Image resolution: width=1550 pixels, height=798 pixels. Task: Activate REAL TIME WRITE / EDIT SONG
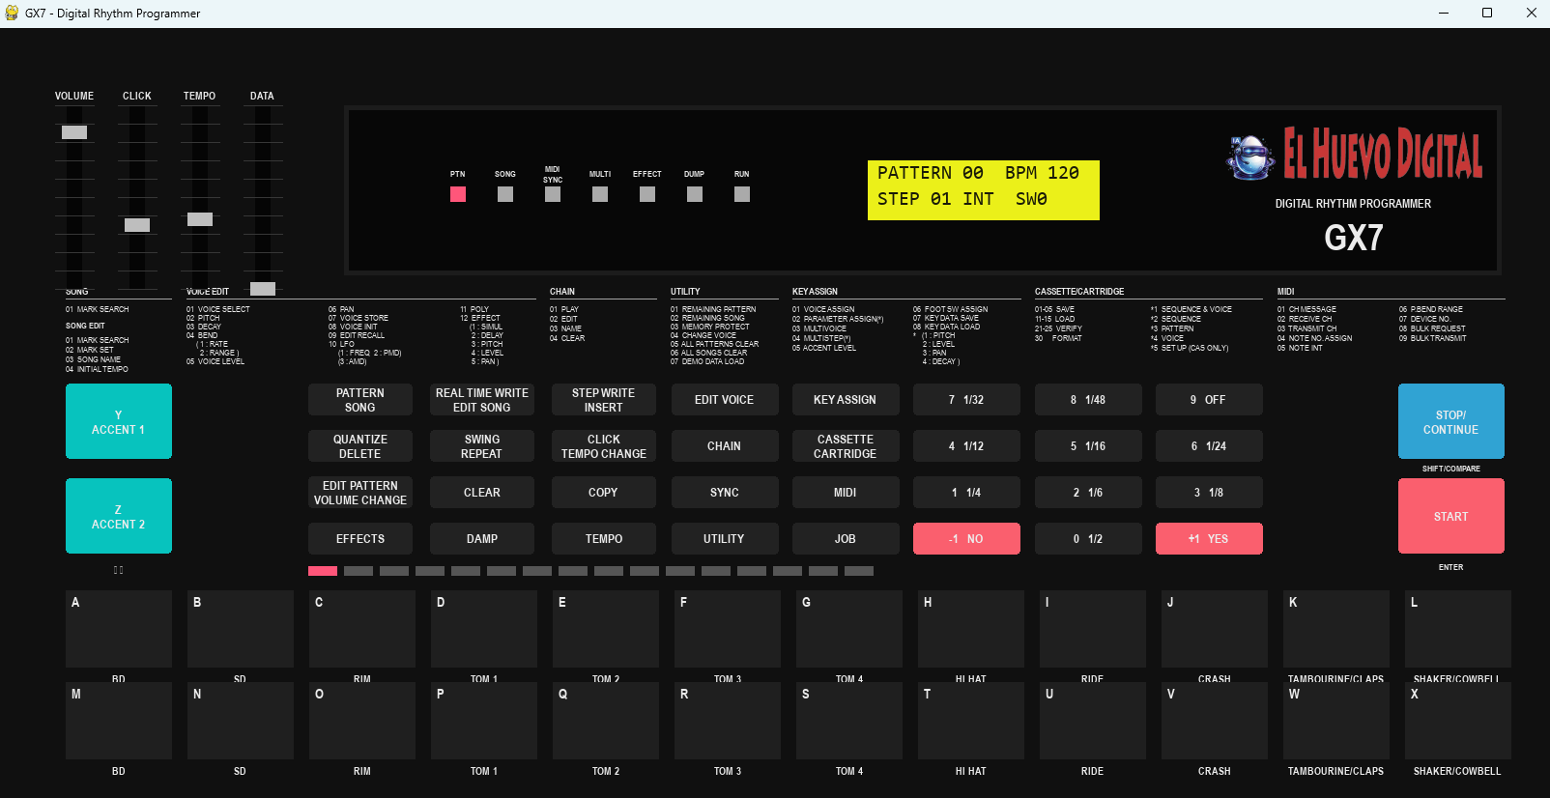point(482,400)
